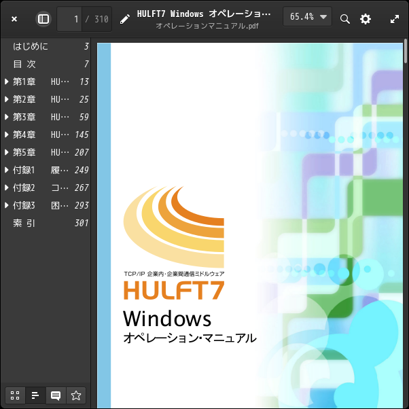Select the 付録1 entry at page 249

click(x=50, y=170)
